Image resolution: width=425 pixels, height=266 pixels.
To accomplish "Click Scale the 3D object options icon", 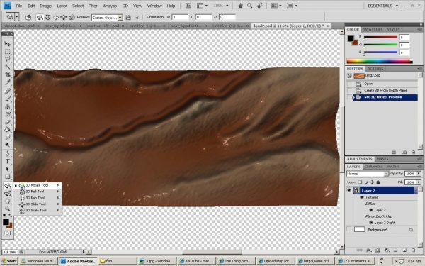I will [x=72, y=17].
